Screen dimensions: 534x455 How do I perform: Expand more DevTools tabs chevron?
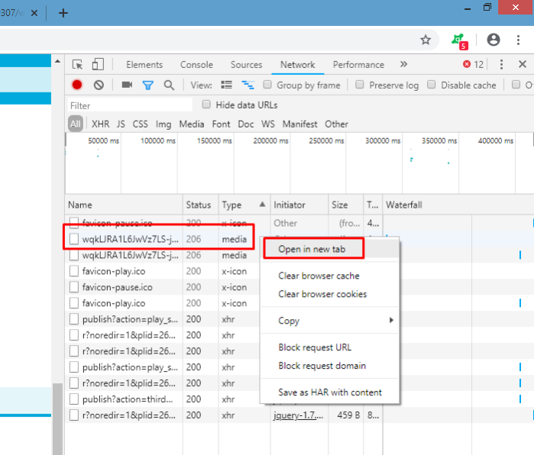403,64
